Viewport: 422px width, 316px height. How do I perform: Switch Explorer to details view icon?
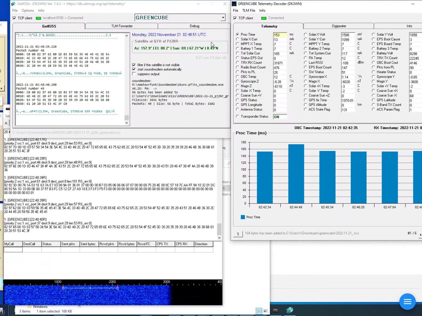259,311
